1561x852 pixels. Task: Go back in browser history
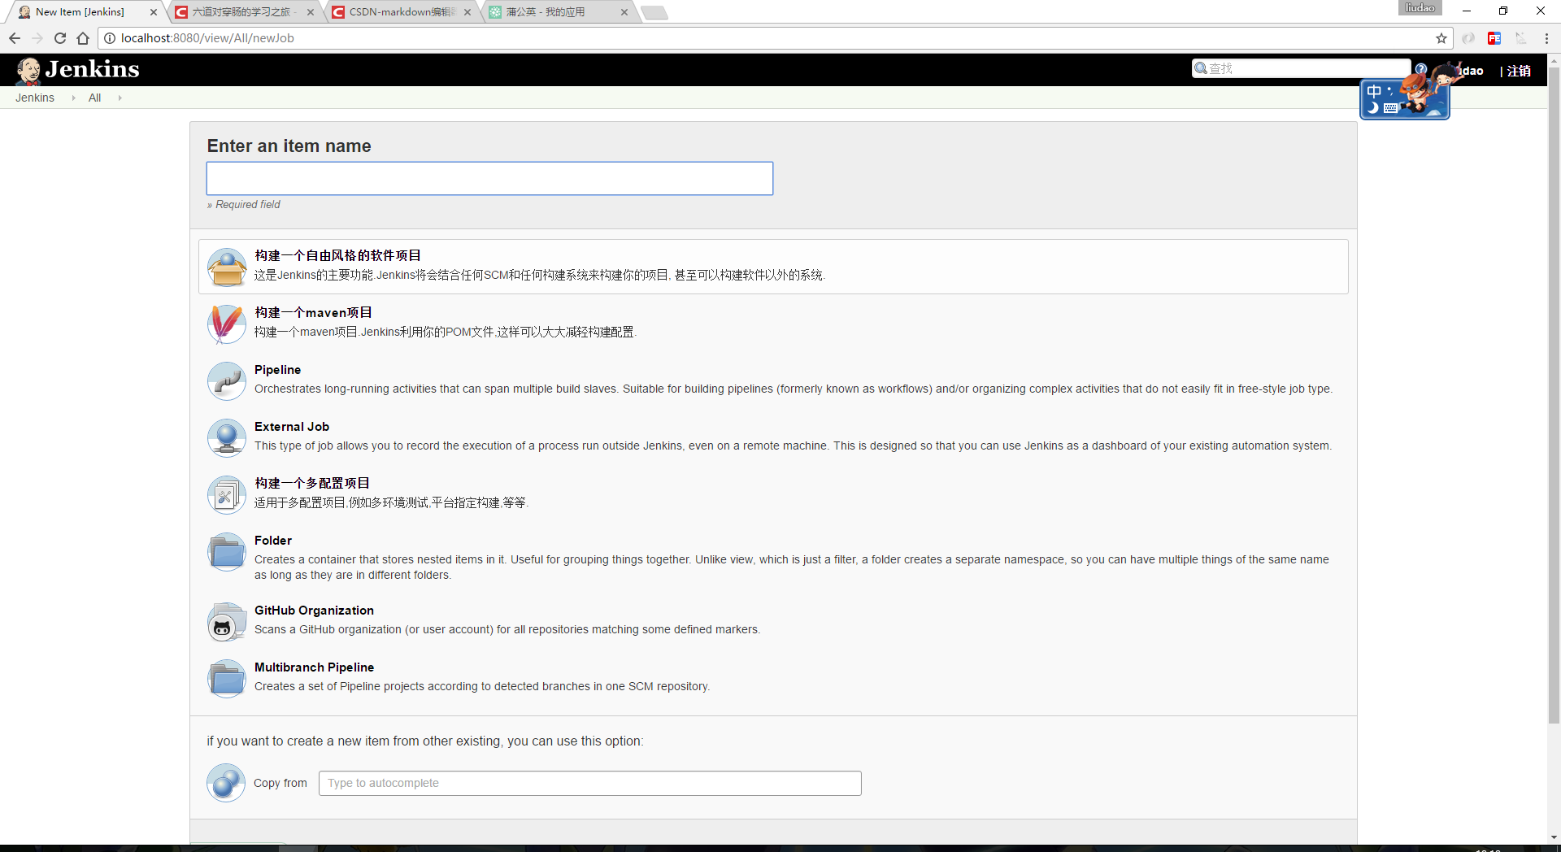click(15, 38)
